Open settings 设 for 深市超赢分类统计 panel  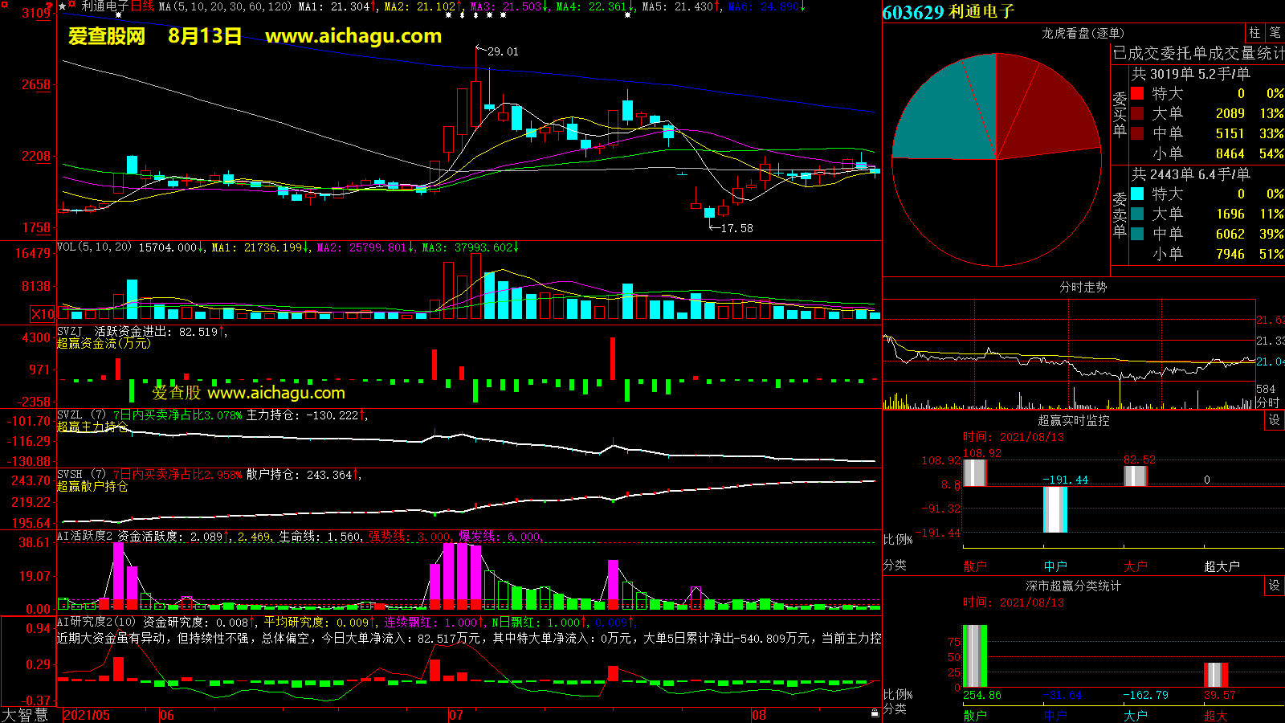tap(1275, 586)
